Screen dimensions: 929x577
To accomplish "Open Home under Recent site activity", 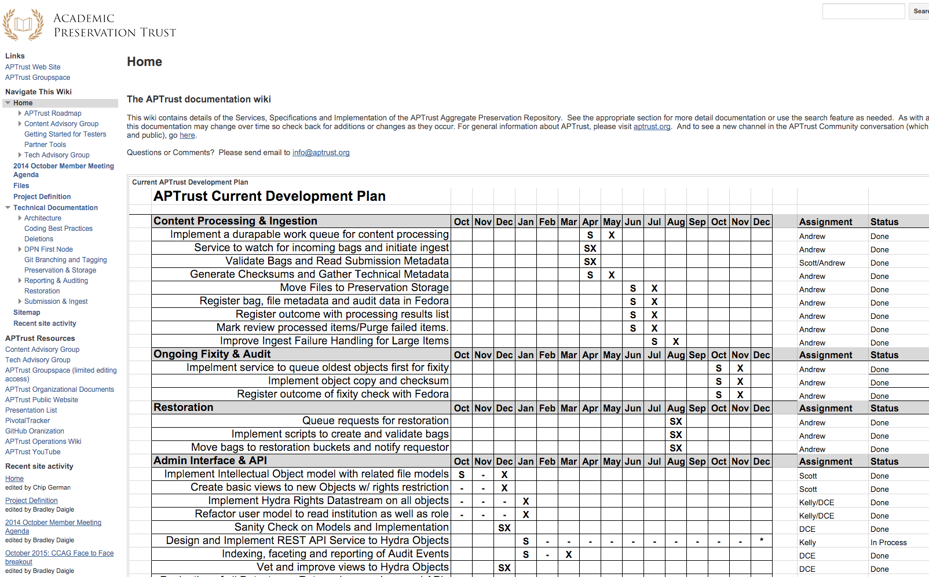I will (x=14, y=479).
